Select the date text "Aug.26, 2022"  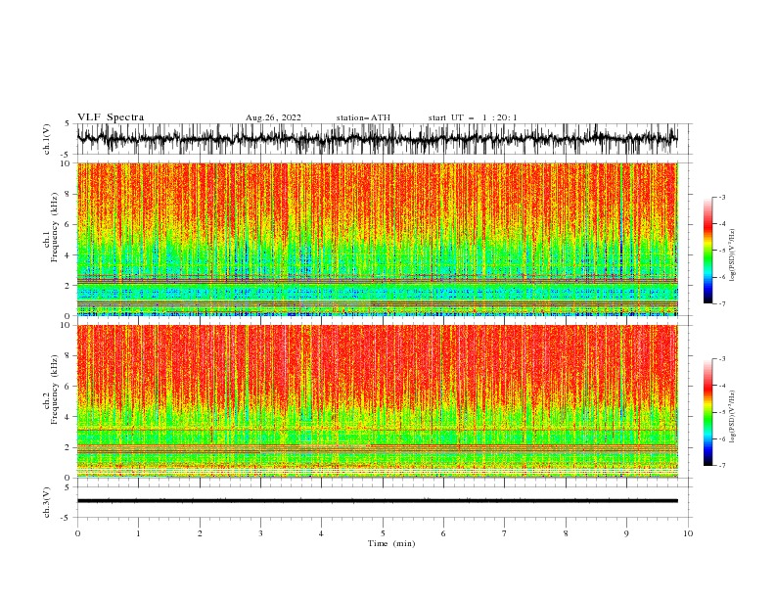coord(273,117)
